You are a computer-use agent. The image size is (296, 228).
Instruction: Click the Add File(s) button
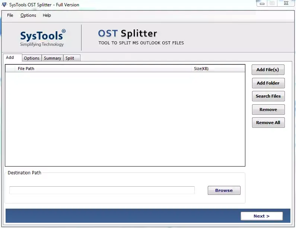268,70
